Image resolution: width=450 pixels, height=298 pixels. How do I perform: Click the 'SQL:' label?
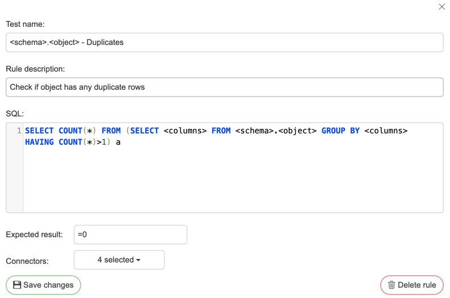[15, 114]
